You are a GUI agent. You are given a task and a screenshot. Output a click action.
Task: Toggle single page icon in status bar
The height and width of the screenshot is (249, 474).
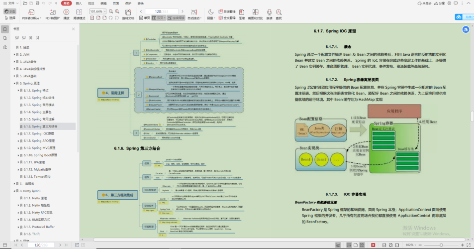tap(356, 245)
